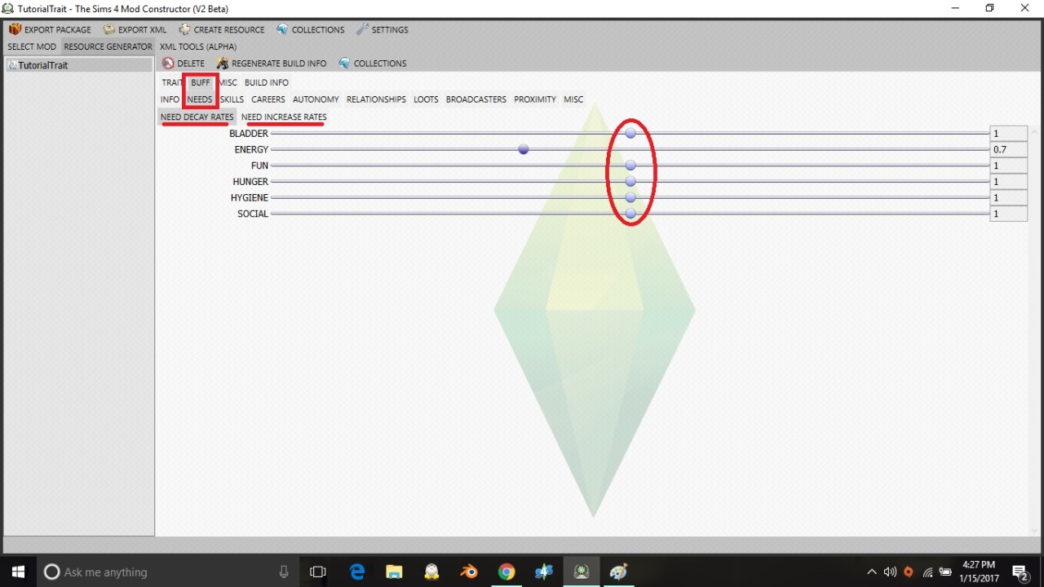
Task: Click the Export Package box icon
Action: pos(15,29)
